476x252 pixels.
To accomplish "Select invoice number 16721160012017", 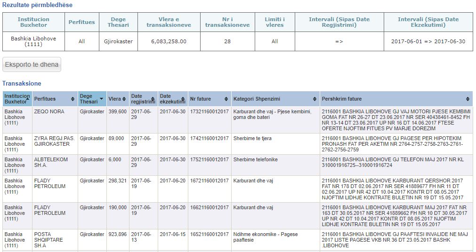I will pyautogui.click(x=210, y=181).
